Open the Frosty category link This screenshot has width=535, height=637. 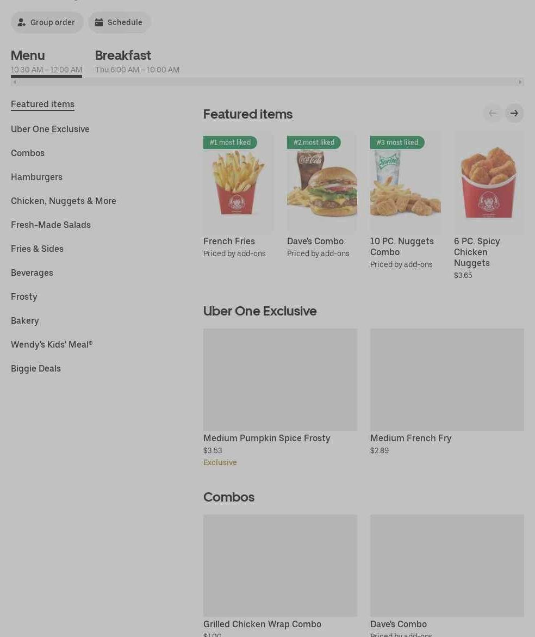point(24,297)
